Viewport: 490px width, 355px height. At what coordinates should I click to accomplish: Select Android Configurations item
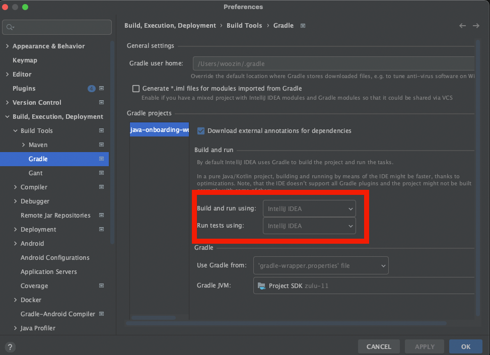pyautogui.click(x=54, y=257)
